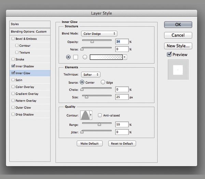Screen dimensions: 205x179
Task: Open the Technique Softer dropdown
Action: tap(91, 74)
